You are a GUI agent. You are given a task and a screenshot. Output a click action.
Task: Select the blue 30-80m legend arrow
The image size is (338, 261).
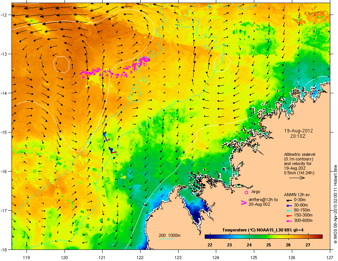(x=289, y=205)
